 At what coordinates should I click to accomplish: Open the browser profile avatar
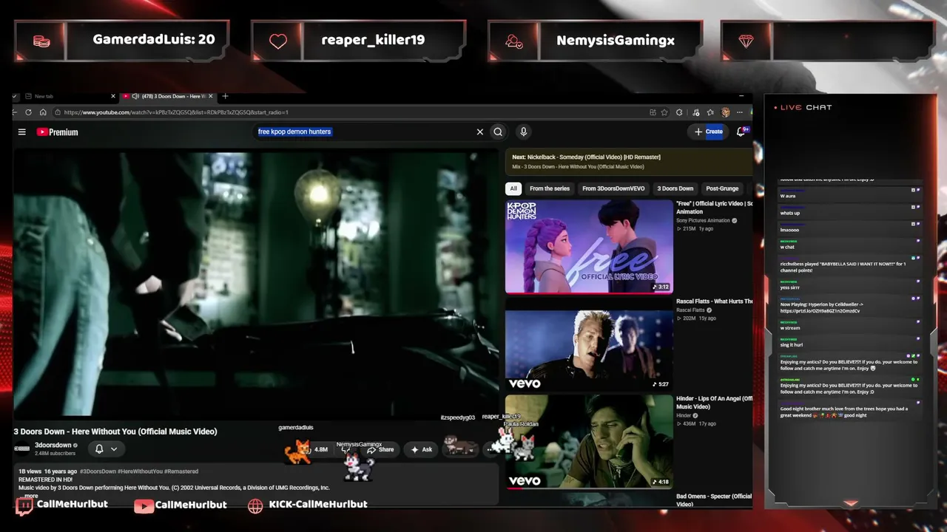725,112
